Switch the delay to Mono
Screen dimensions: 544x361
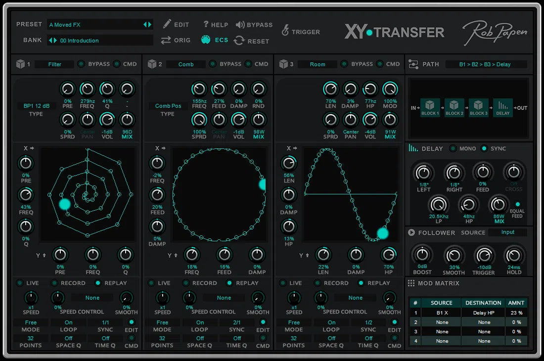(x=452, y=148)
